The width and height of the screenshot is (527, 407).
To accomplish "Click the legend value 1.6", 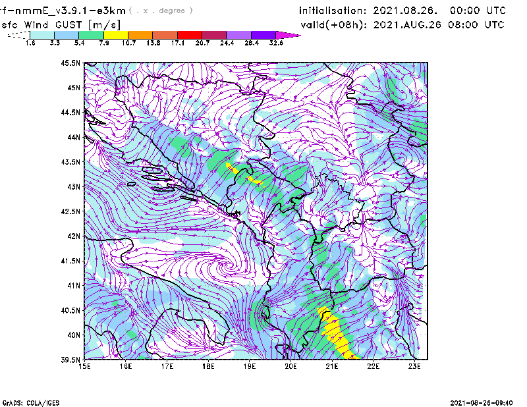I will point(30,43).
